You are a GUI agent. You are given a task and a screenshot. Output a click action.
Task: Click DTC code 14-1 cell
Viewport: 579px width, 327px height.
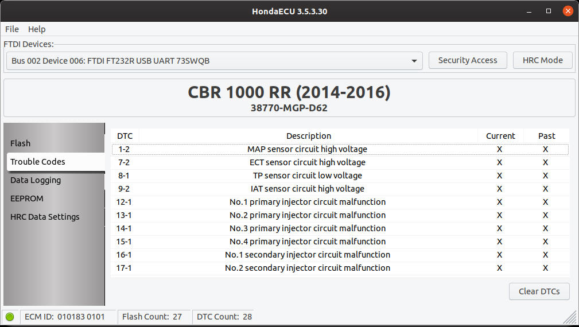coord(124,228)
